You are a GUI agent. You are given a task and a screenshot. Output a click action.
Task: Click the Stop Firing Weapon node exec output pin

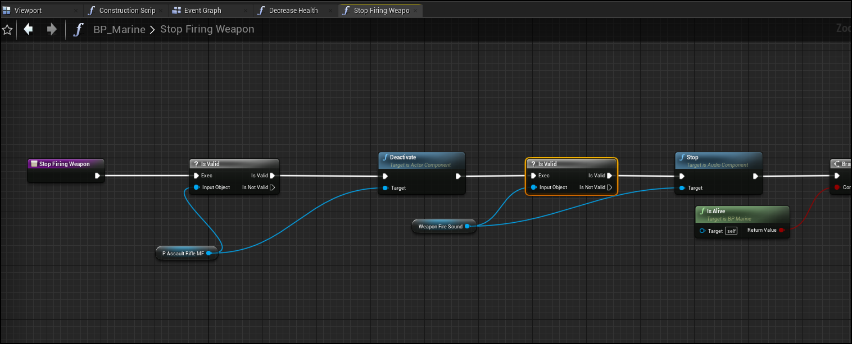tap(97, 176)
